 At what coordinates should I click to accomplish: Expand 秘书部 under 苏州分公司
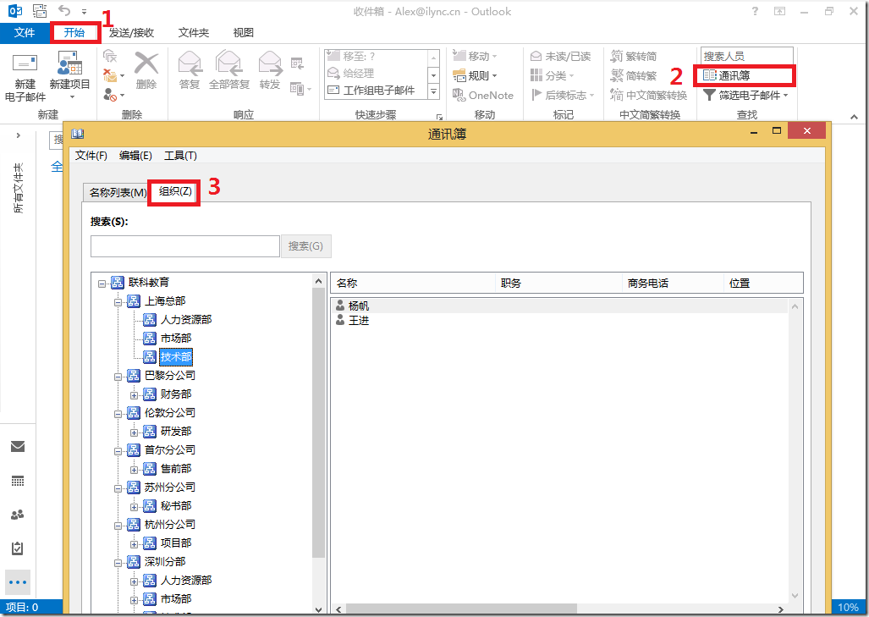tap(135, 507)
